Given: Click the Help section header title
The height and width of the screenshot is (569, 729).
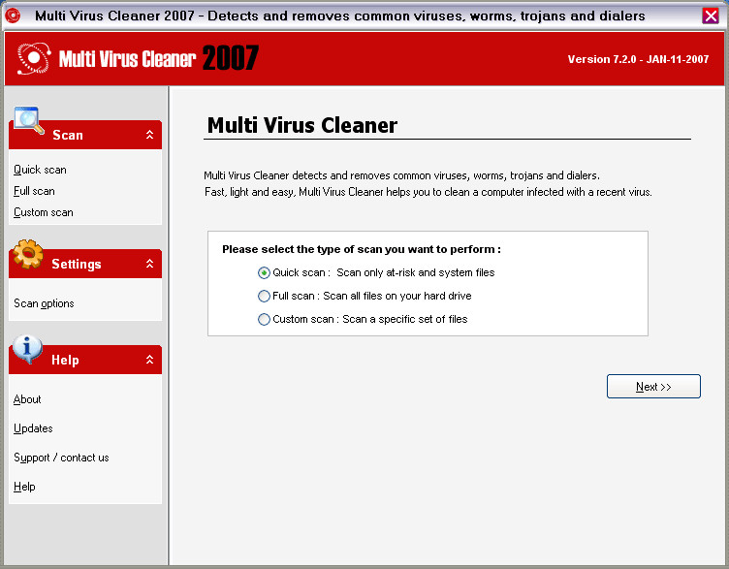Looking at the screenshot, I should pyautogui.click(x=65, y=361).
